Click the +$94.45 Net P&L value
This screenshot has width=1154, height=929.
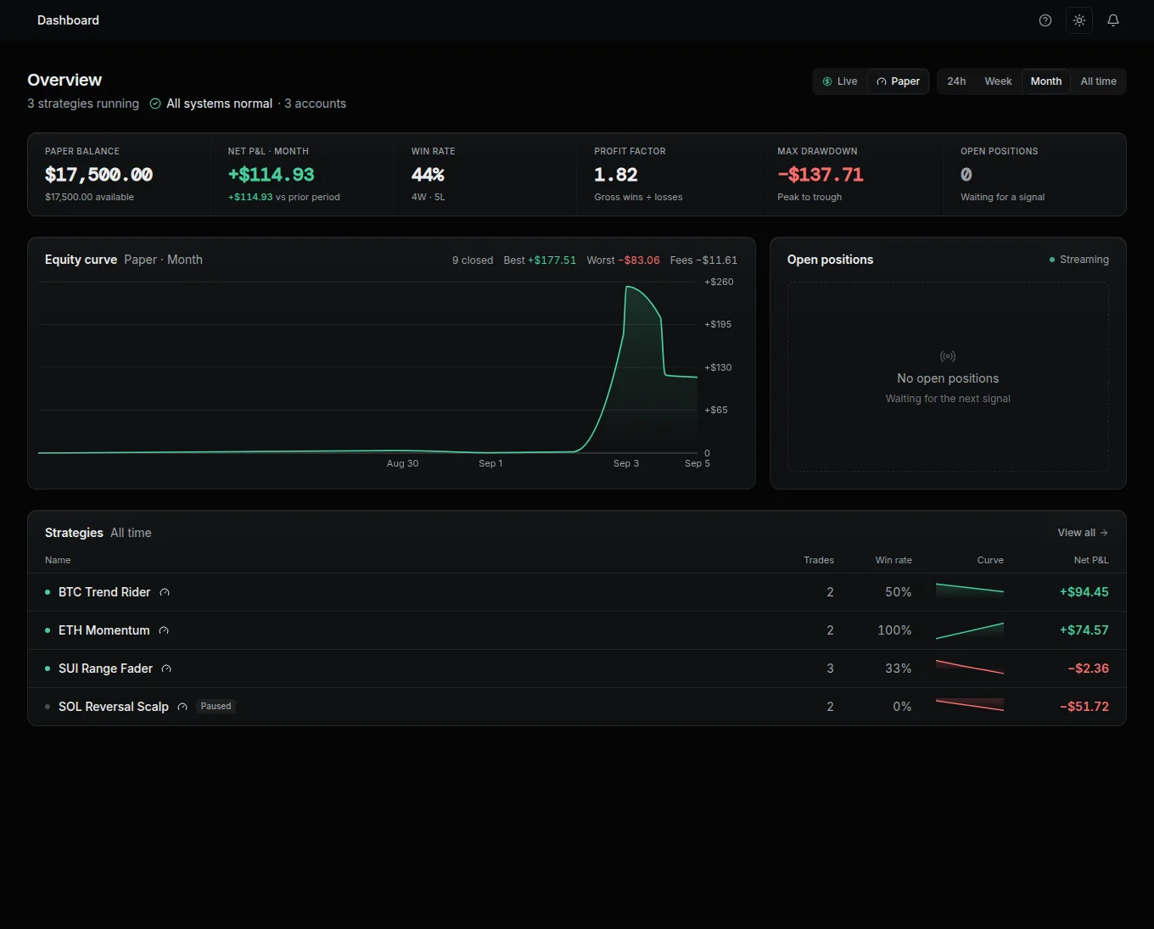(x=1084, y=592)
